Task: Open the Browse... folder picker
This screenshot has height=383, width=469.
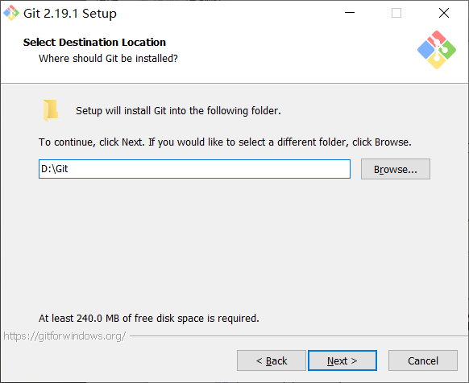Action: click(x=396, y=169)
